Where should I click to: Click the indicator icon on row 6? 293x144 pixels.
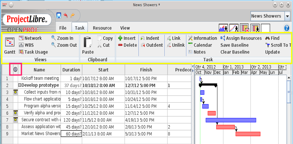click(x=15, y=113)
